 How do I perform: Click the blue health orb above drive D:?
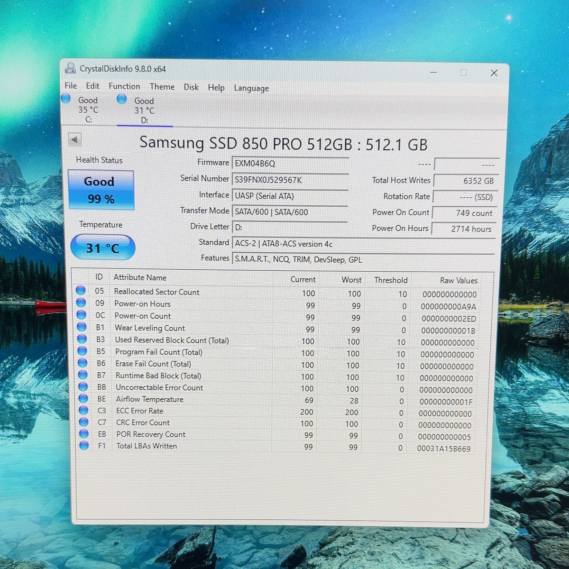pos(122,99)
